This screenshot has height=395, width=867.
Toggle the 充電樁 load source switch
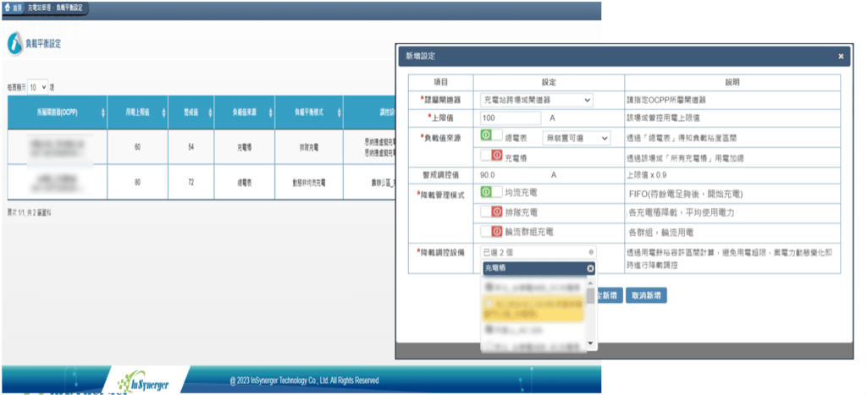(491, 156)
